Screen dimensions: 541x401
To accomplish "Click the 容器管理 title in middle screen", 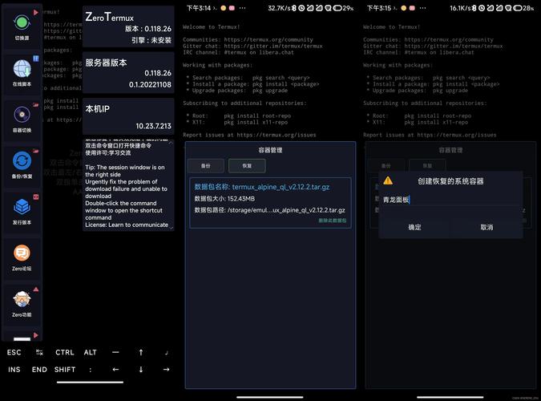I will (x=271, y=150).
